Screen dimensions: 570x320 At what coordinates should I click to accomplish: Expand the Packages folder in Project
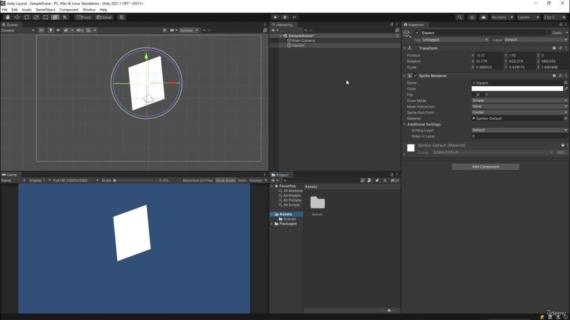tap(272, 224)
